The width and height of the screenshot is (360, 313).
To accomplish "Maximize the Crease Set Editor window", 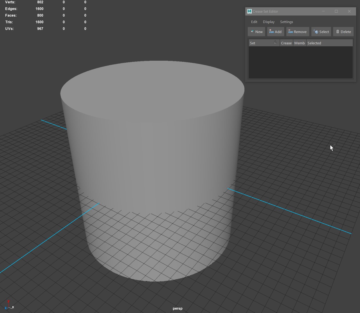I will coord(336,11).
